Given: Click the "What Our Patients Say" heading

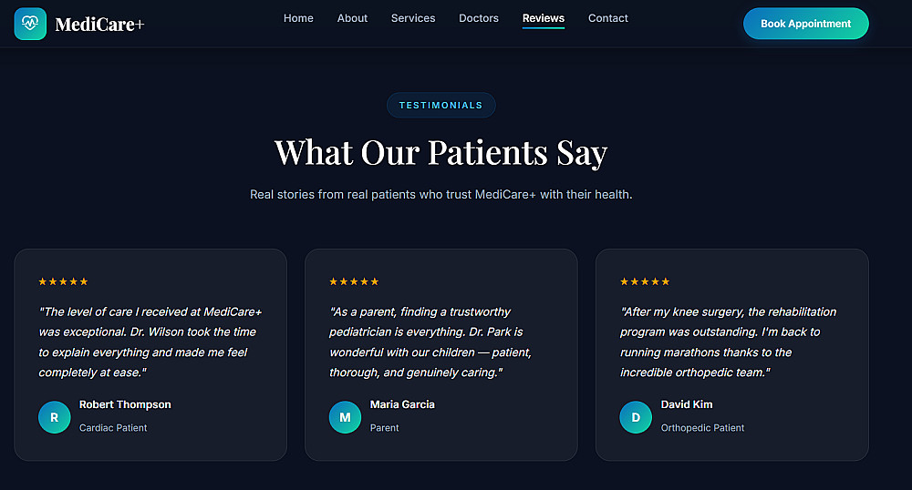Looking at the screenshot, I should pos(441,152).
